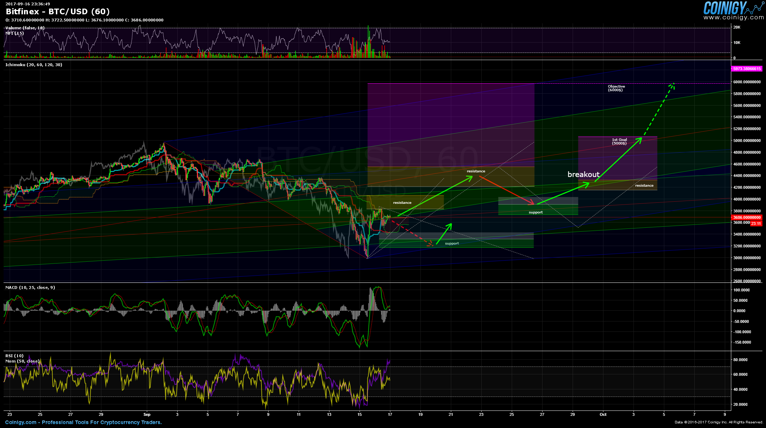This screenshot has height=428, width=766.
Task: Click the 4400.00000000 price axis label
Action: tap(746, 176)
